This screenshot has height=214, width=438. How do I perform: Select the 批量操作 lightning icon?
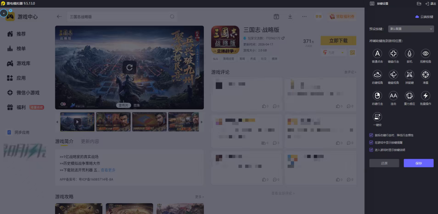tap(426, 96)
